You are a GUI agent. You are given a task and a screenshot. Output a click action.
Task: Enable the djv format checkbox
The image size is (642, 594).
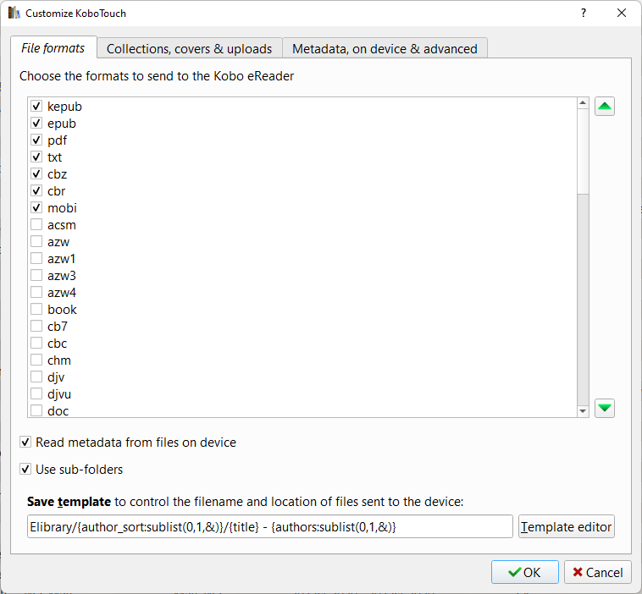click(36, 377)
